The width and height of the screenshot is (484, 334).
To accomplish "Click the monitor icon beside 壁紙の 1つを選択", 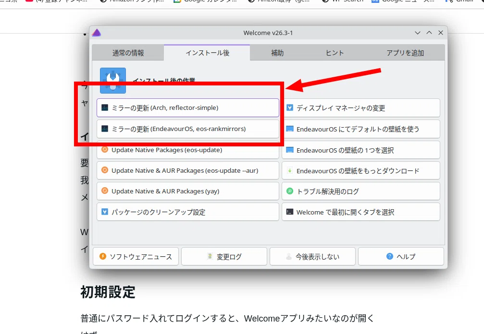I will [x=290, y=150].
